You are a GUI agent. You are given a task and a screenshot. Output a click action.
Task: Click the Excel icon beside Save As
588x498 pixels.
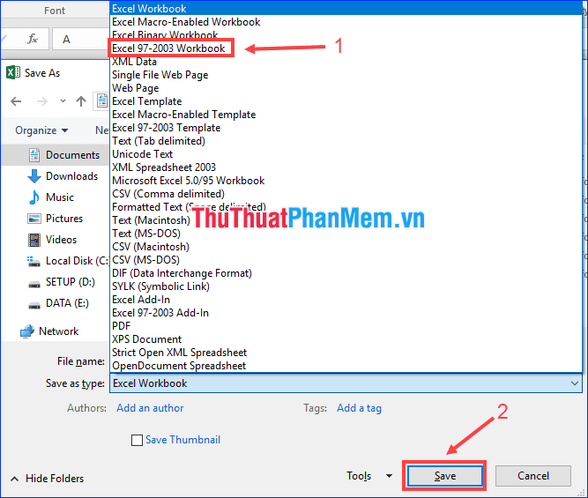13,72
